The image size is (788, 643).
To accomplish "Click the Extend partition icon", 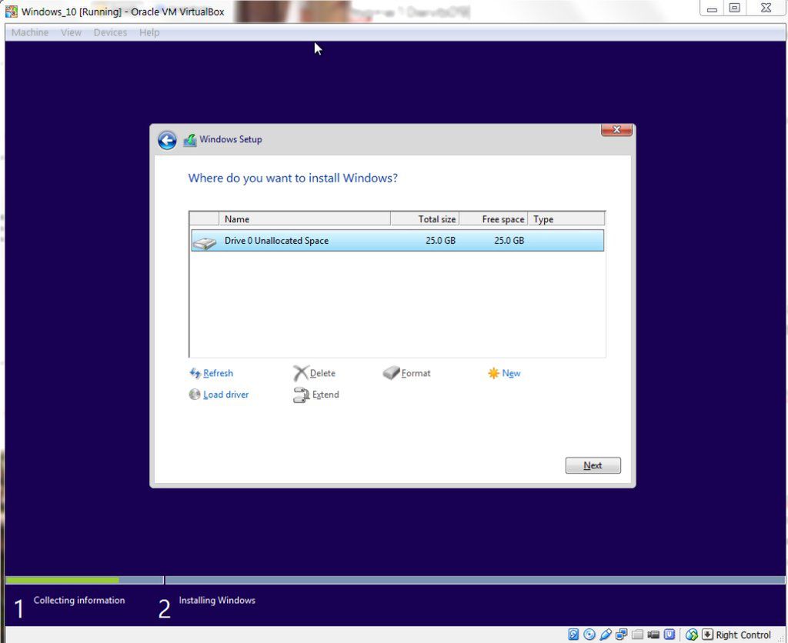I will point(301,395).
